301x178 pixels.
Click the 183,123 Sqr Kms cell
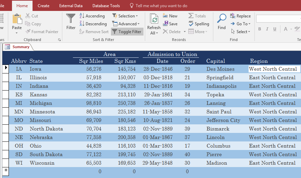(x=127, y=129)
